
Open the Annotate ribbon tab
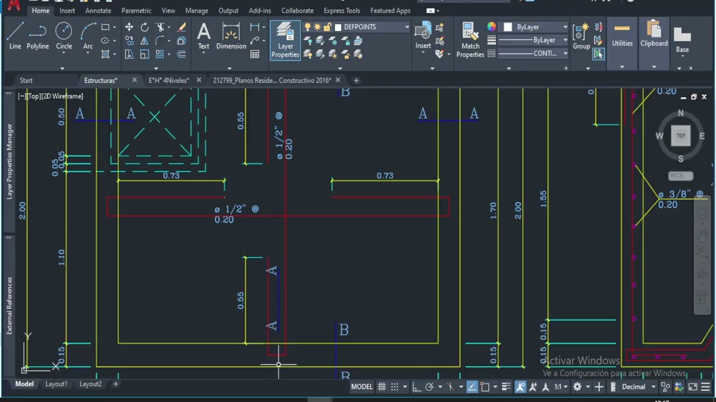click(98, 11)
